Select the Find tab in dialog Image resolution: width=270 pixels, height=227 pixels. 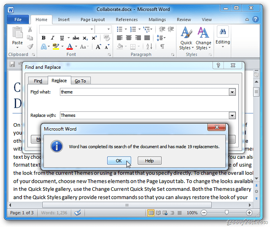(x=38, y=81)
